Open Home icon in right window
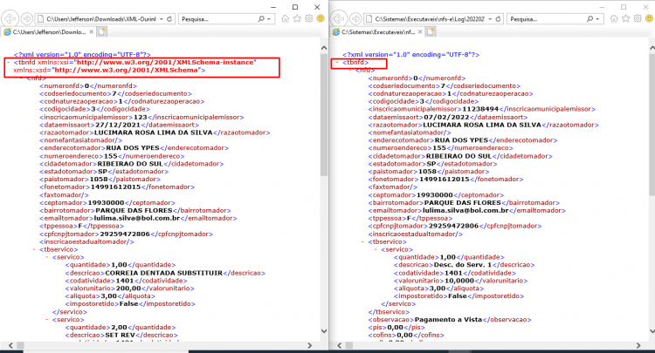Image resolution: width=655 pixels, height=353 pixels. (614, 18)
